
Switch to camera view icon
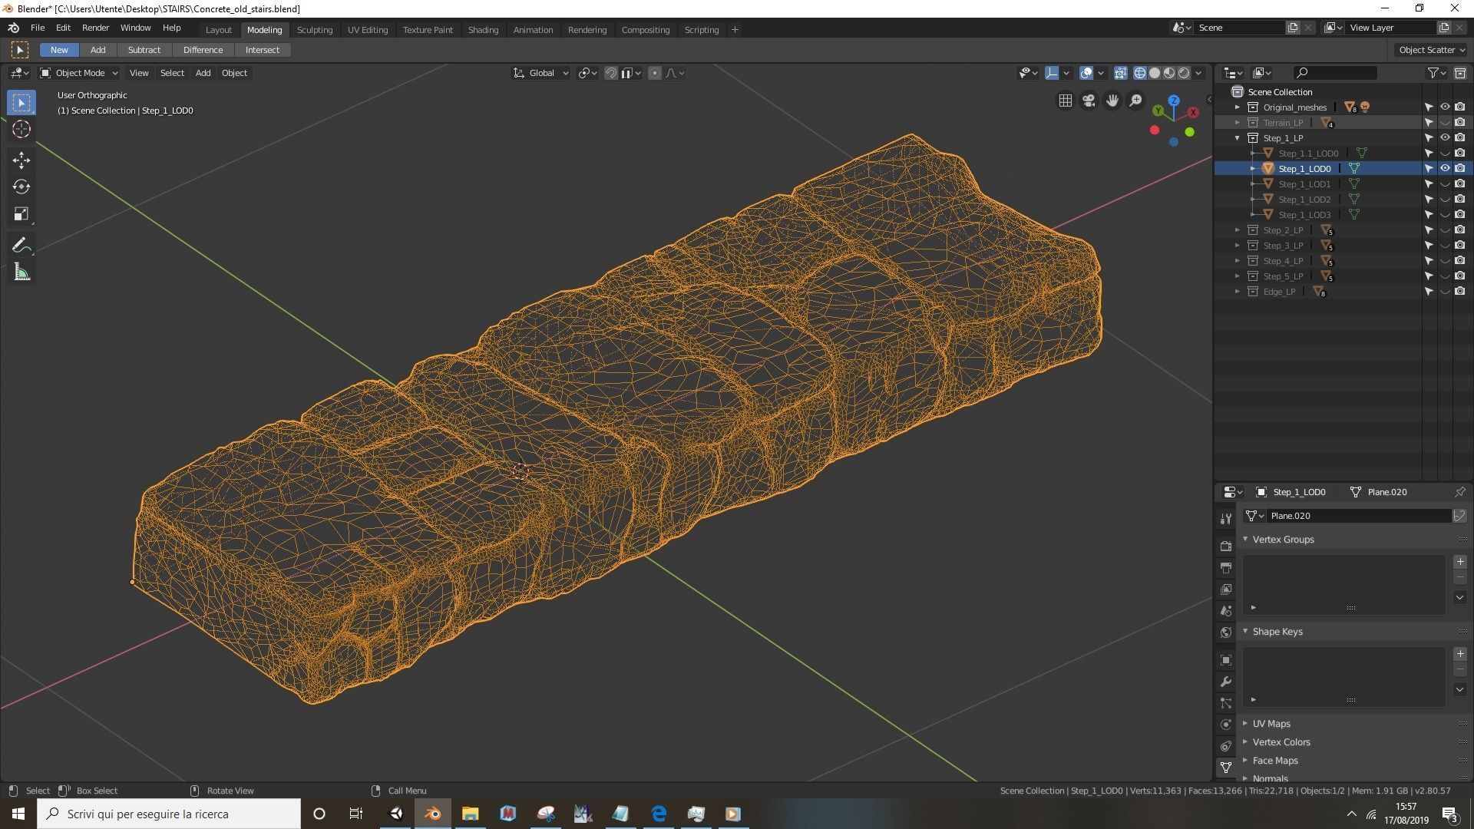1089,101
